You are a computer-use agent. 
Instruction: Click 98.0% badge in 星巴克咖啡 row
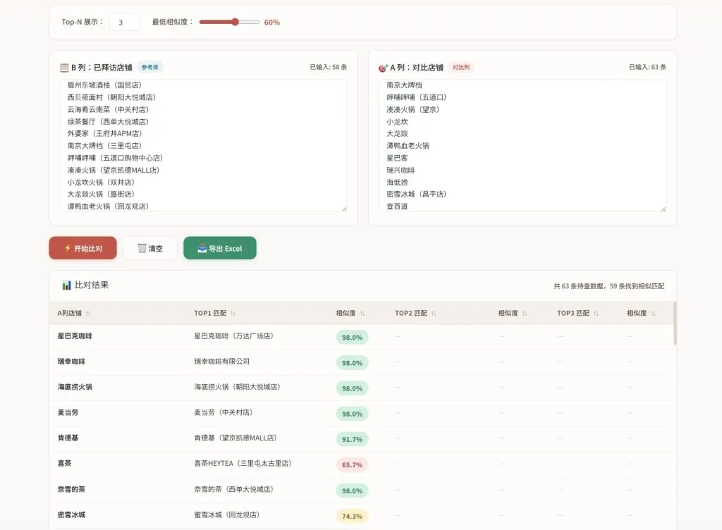[x=353, y=337]
